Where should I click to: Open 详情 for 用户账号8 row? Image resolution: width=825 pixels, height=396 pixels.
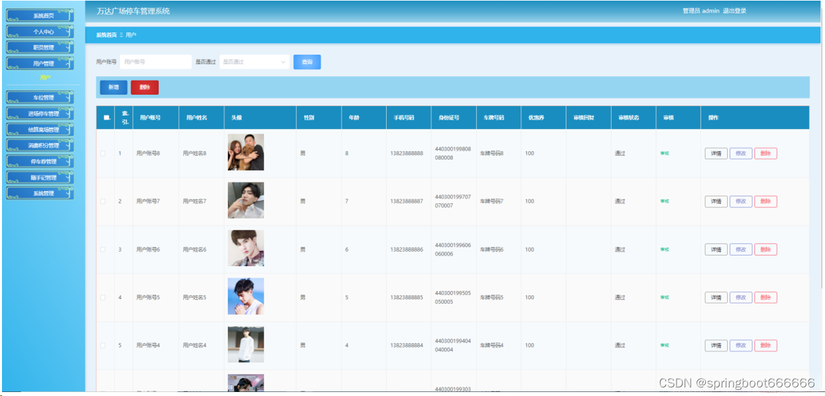pos(716,154)
